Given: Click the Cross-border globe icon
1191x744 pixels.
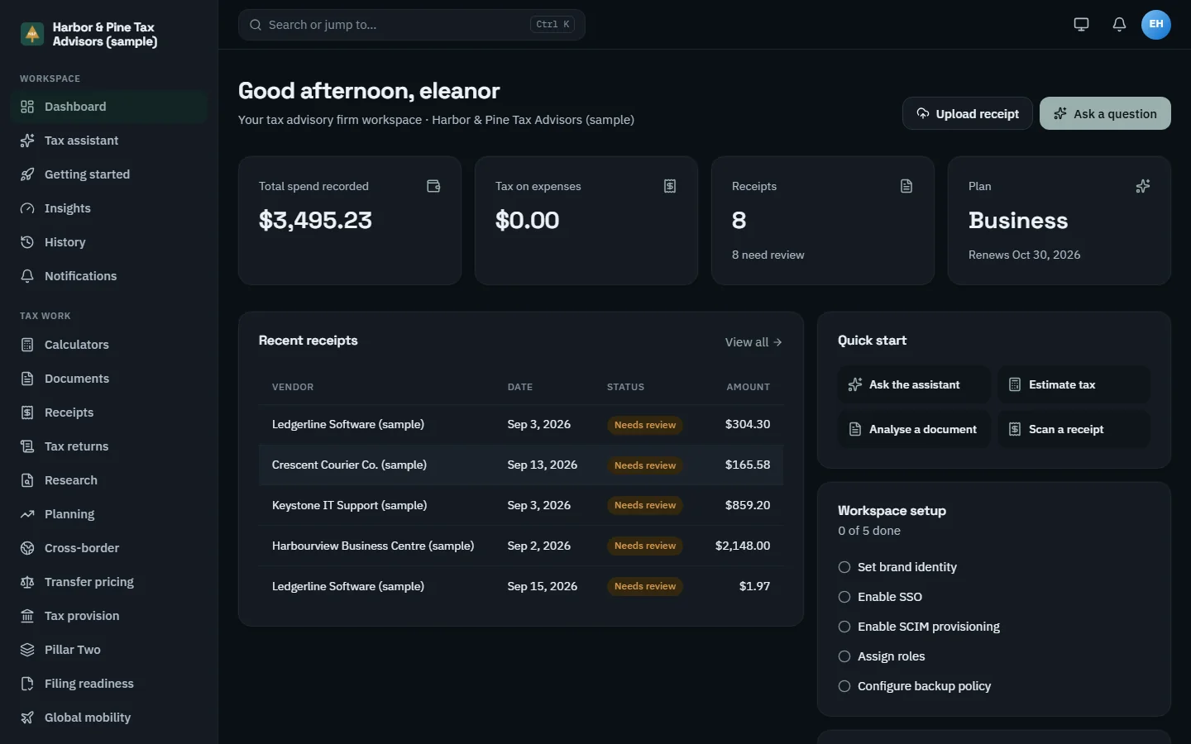Looking at the screenshot, I should point(27,548).
